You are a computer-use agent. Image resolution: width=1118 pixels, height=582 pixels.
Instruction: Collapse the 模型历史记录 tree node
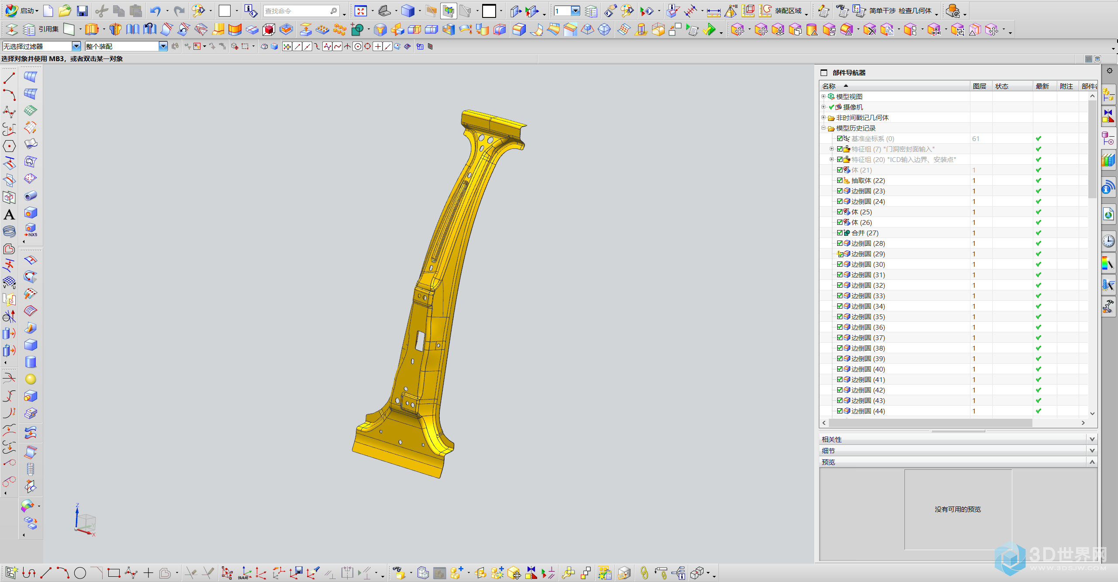coord(823,128)
